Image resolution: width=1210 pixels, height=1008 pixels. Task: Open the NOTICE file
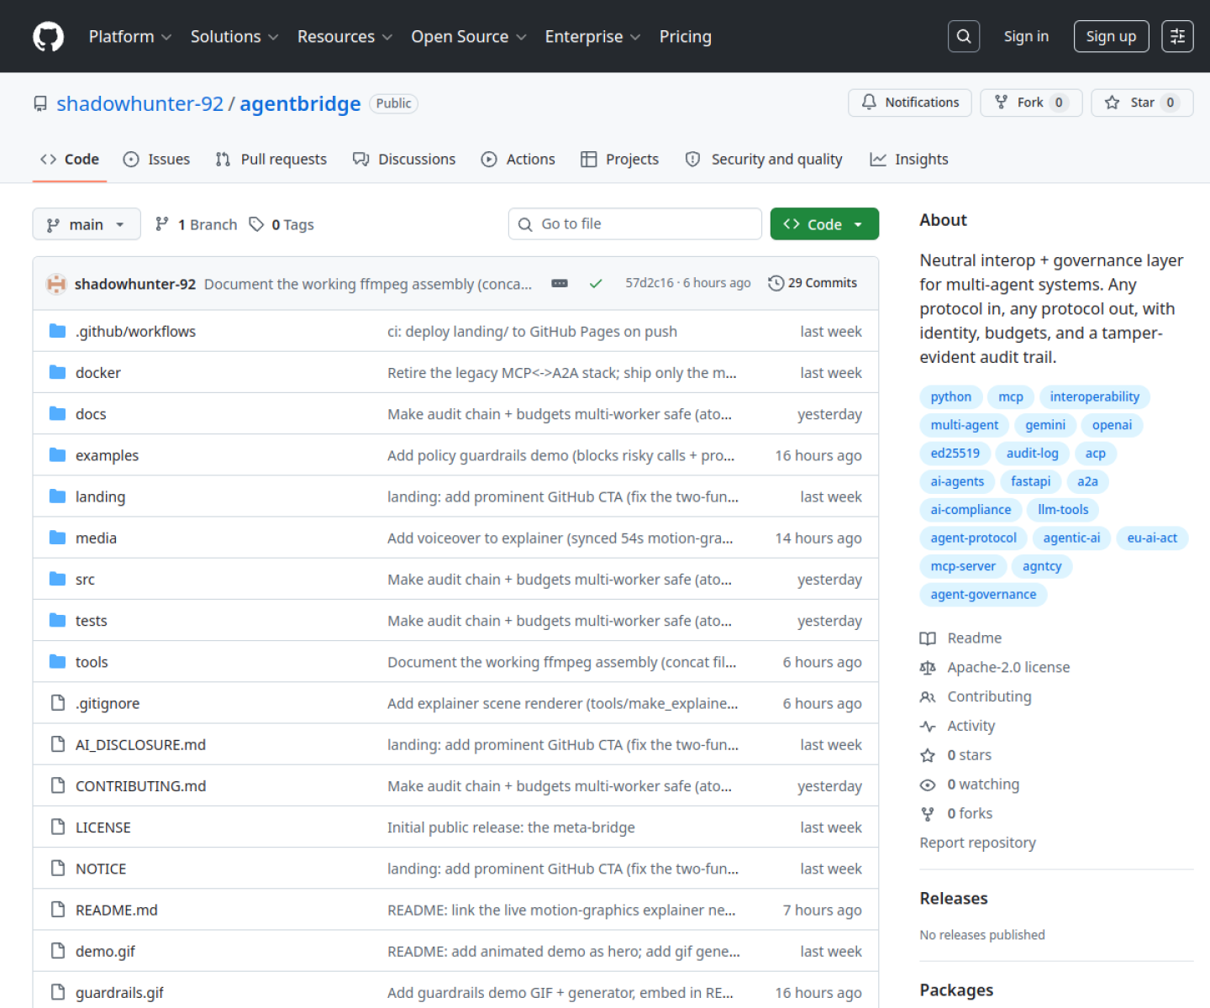101,869
